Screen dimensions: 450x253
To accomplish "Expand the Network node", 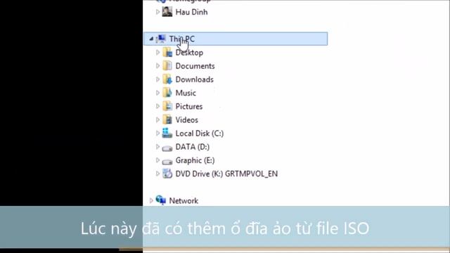I will pyautogui.click(x=151, y=200).
